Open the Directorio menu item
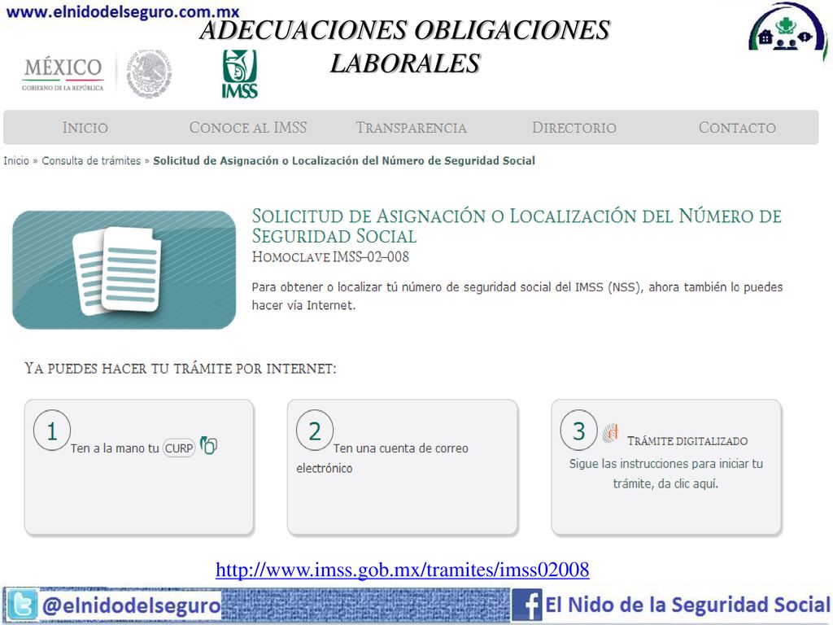Viewport: 833px width, 625px height. [574, 128]
